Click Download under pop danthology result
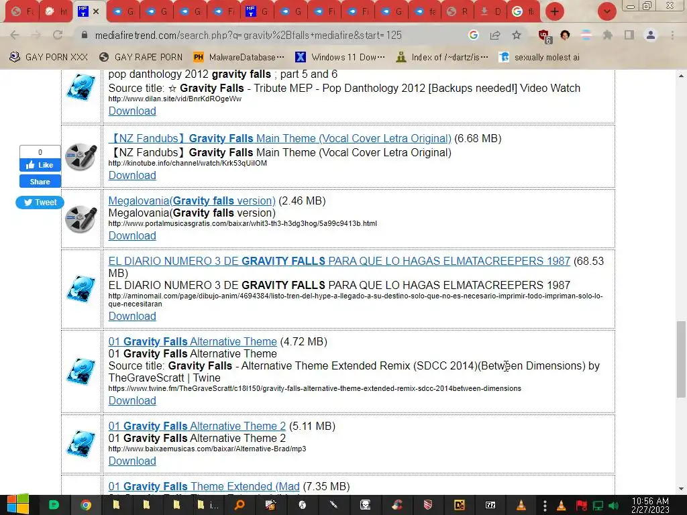Screen dimensions: 687x515 click(x=132, y=111)
